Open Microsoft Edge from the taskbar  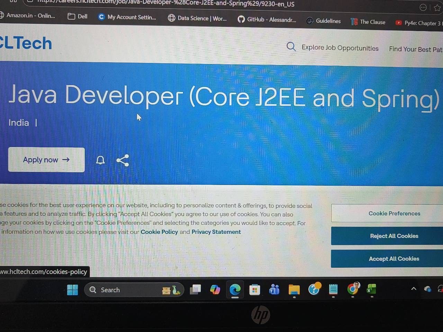click(x=235, y=289)
